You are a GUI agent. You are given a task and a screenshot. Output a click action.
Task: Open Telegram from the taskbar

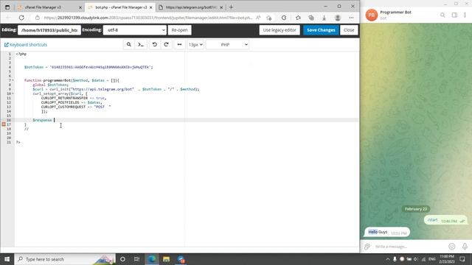pos(181,259)
